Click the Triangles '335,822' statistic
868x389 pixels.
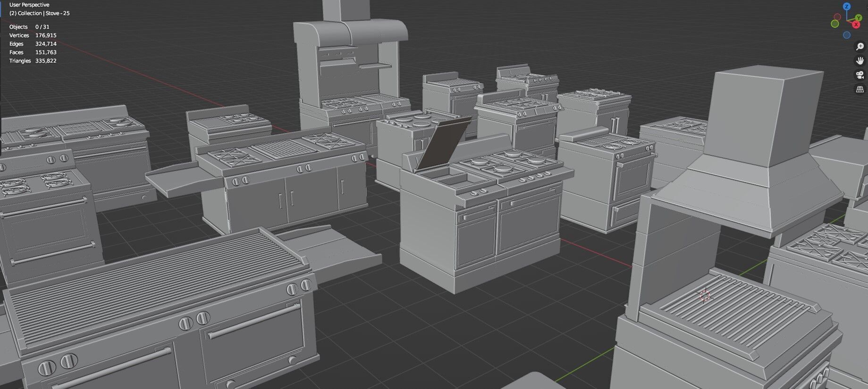point(46,61)
